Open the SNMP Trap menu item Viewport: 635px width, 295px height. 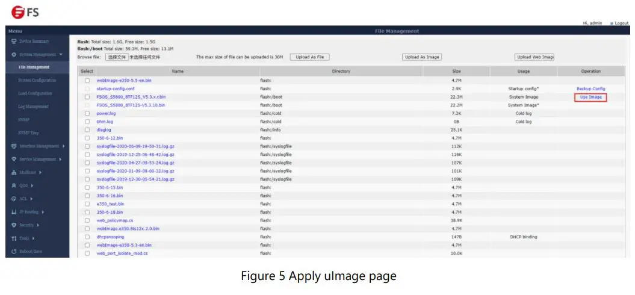click(28, 133)
